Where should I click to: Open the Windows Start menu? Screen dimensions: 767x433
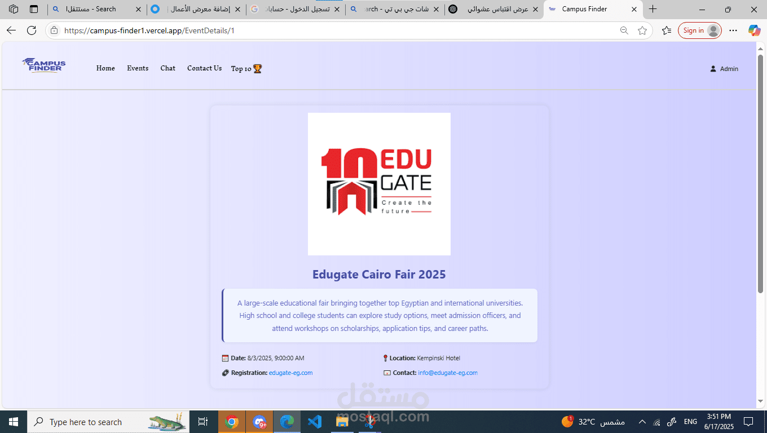point(14,422)
